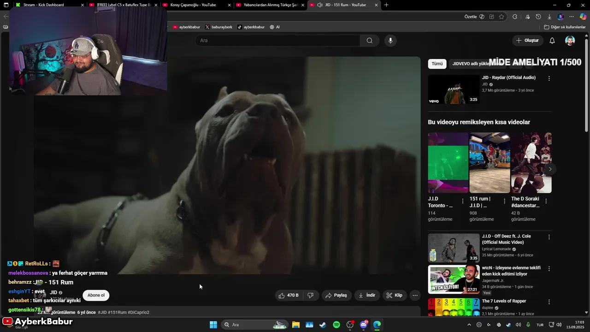Open more actions menu under video

(415, 295)
